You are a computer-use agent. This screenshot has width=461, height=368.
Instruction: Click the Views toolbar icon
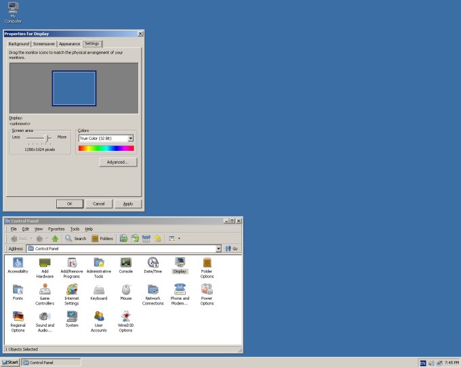[x=172, y=239]
